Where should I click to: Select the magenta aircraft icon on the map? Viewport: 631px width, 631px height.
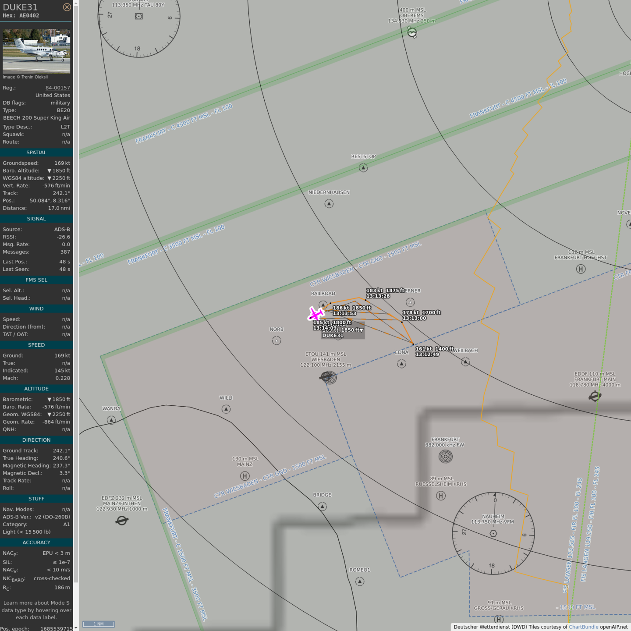coord(315,314)
